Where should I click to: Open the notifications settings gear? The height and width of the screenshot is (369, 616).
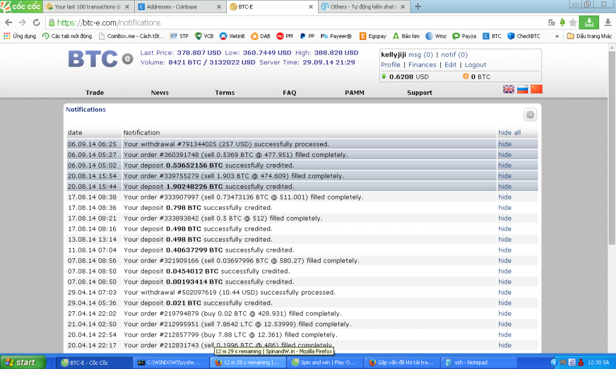point(529,115)
